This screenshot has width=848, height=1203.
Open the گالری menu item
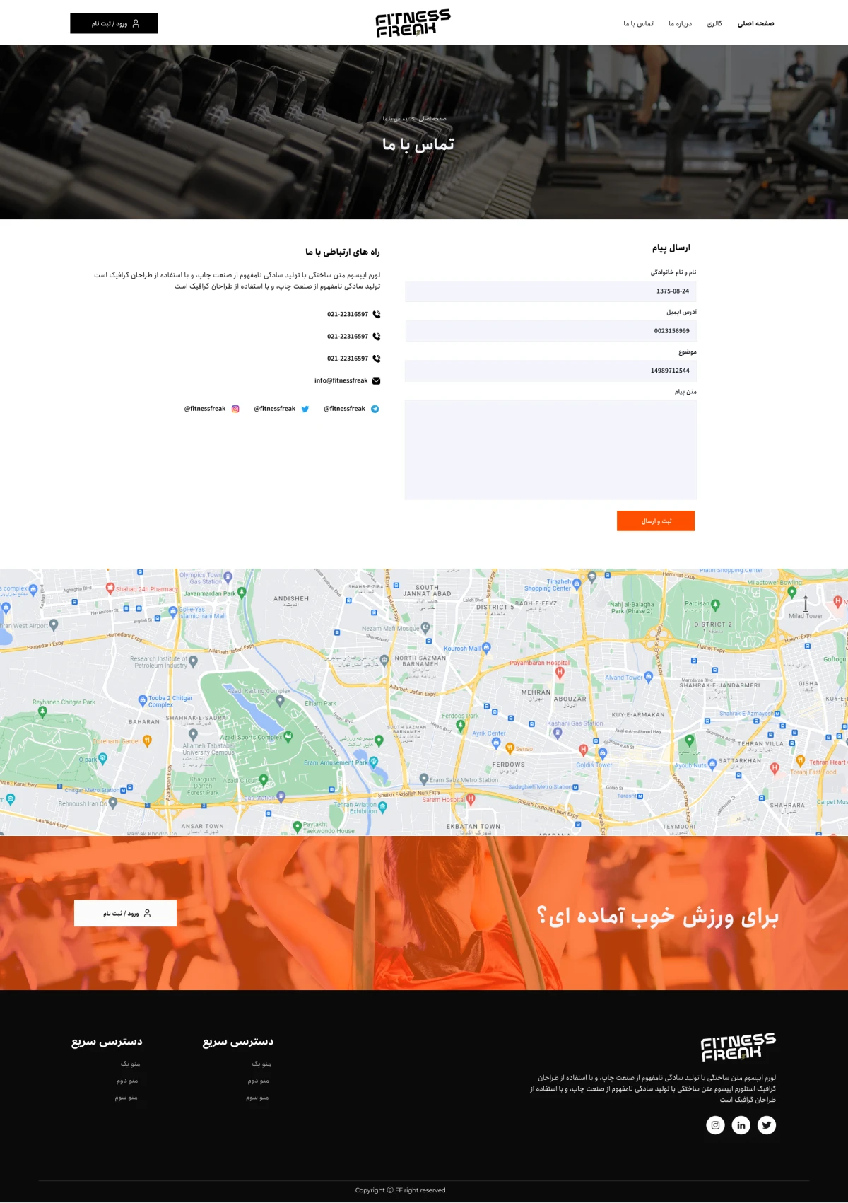(714, 23)
